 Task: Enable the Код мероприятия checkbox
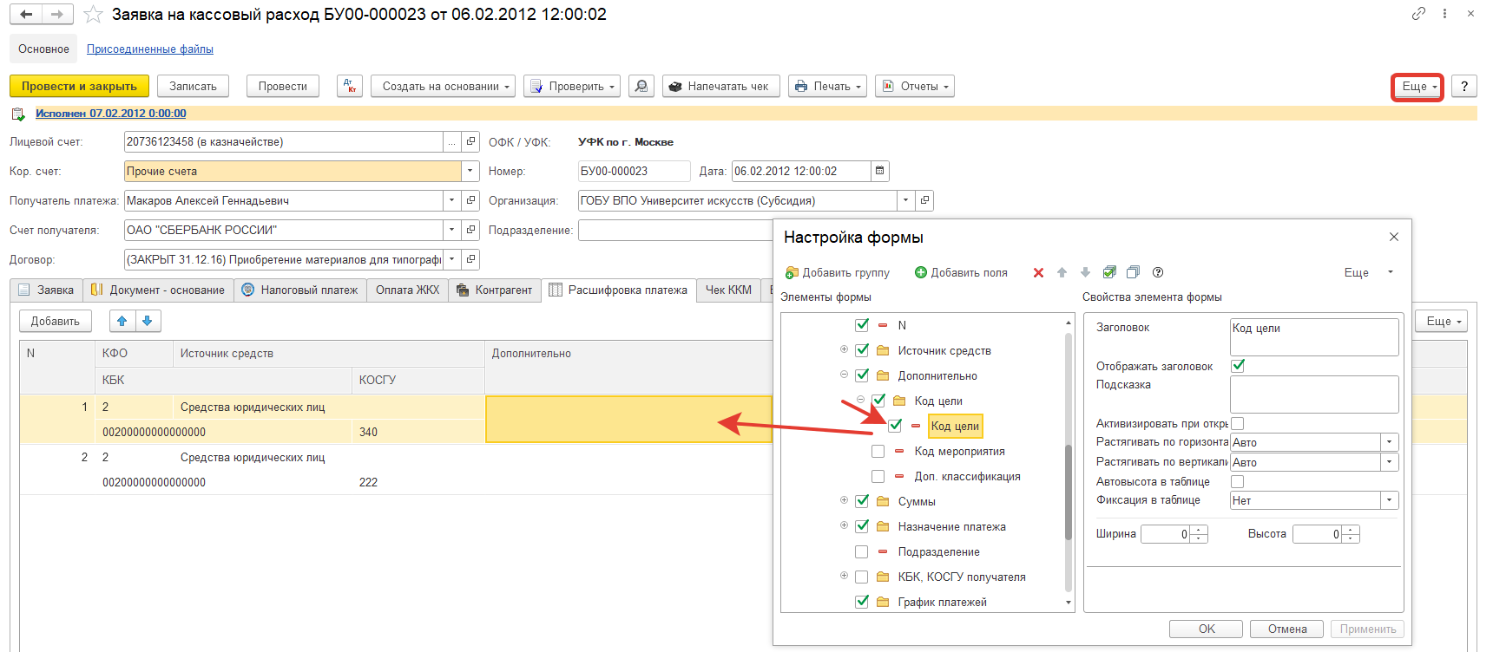coord(878,451)
